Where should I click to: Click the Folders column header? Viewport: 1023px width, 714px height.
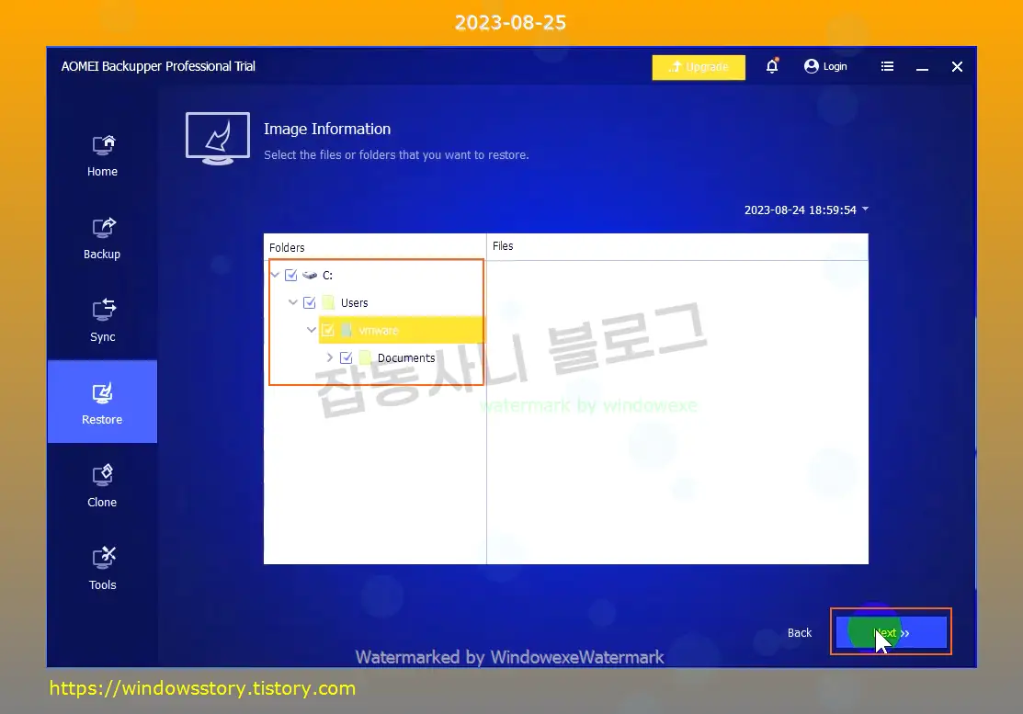(x=287, y=248)
